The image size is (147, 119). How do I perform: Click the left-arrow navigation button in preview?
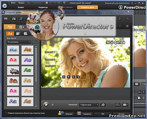73,77
